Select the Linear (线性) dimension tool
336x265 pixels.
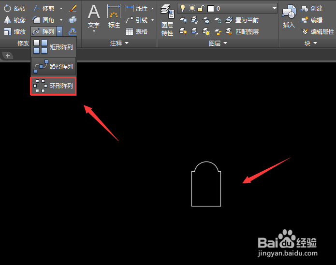(136, 9)
